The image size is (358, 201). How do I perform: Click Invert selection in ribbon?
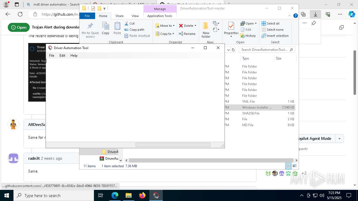tap(275, 36)
